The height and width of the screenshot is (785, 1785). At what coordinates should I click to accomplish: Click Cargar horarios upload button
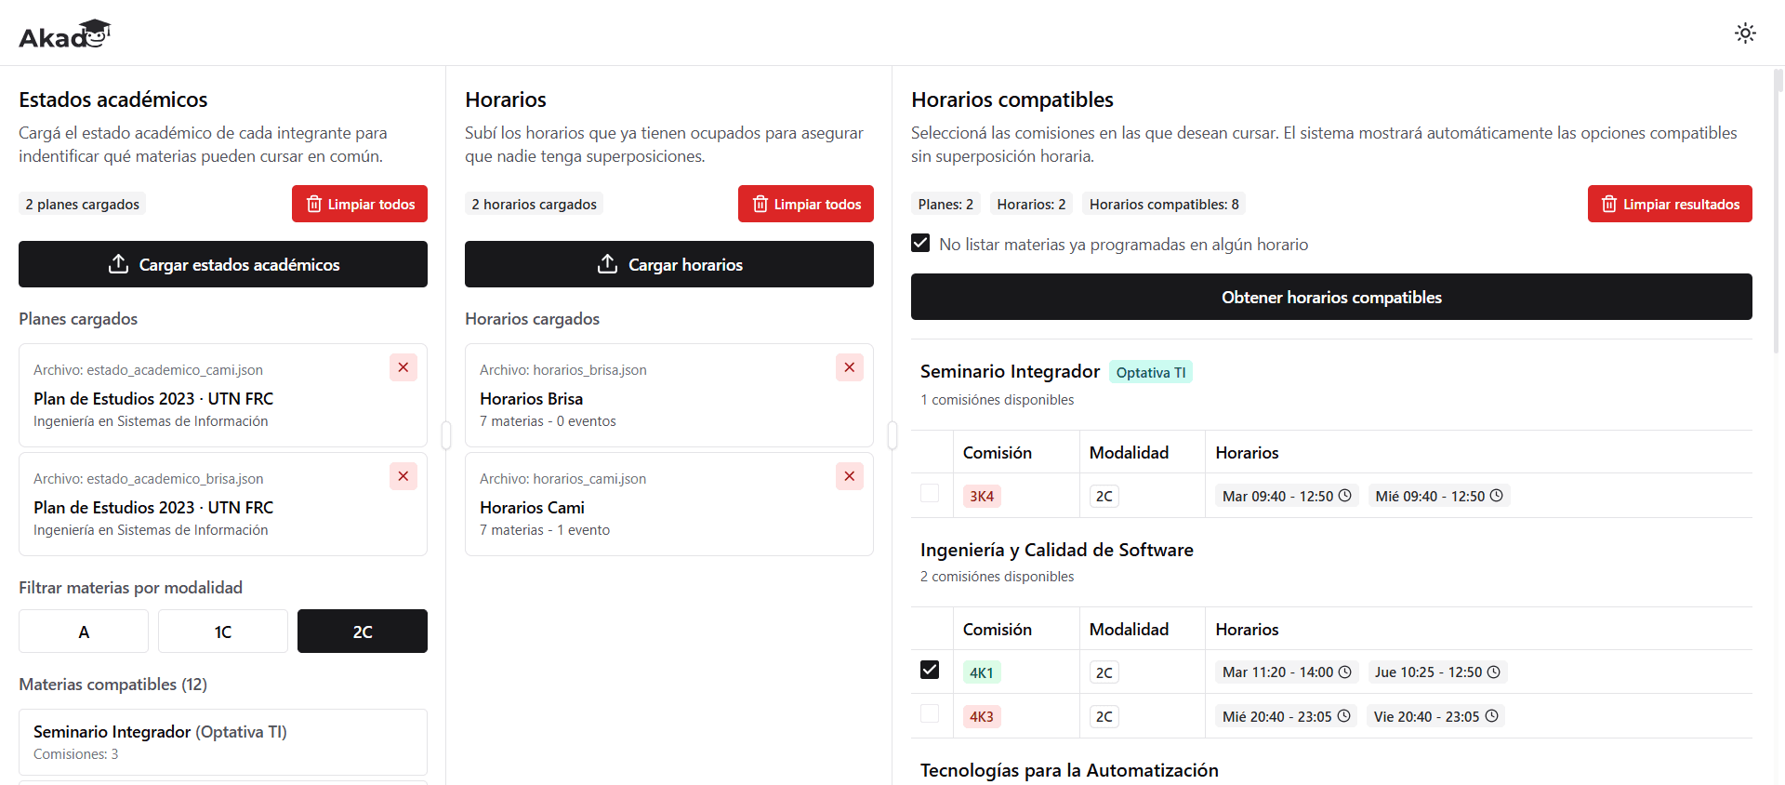click(669, 264)
